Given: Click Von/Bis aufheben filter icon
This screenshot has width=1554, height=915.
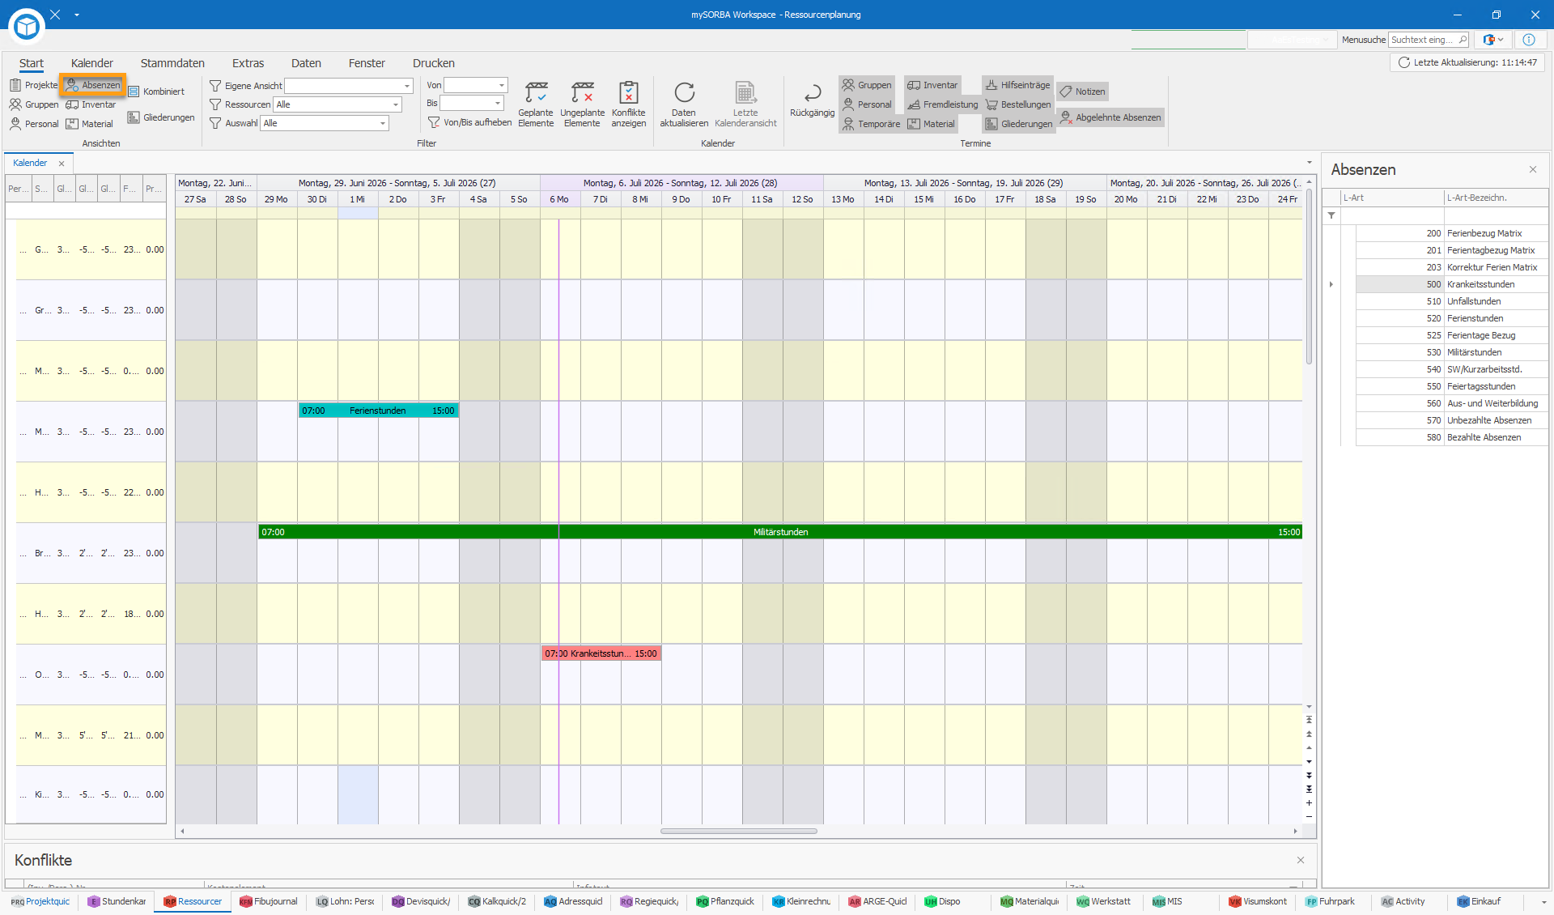Looking at the screenshot, I should pyautogui.click(x=434, y=122).
